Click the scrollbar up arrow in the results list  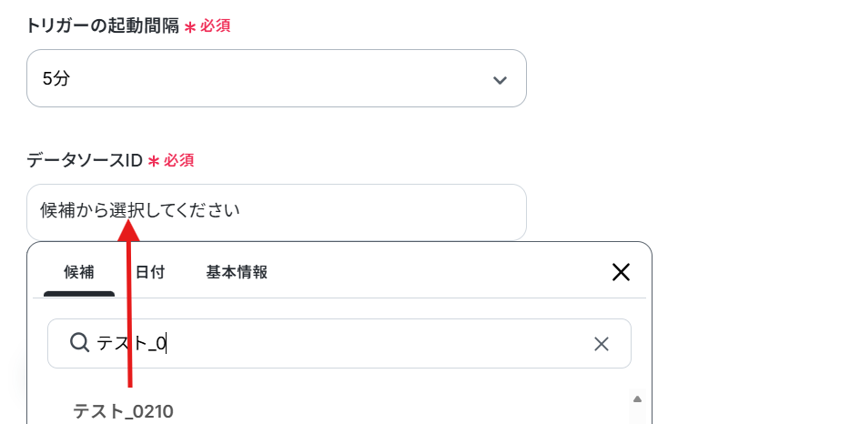coord(637,399)
